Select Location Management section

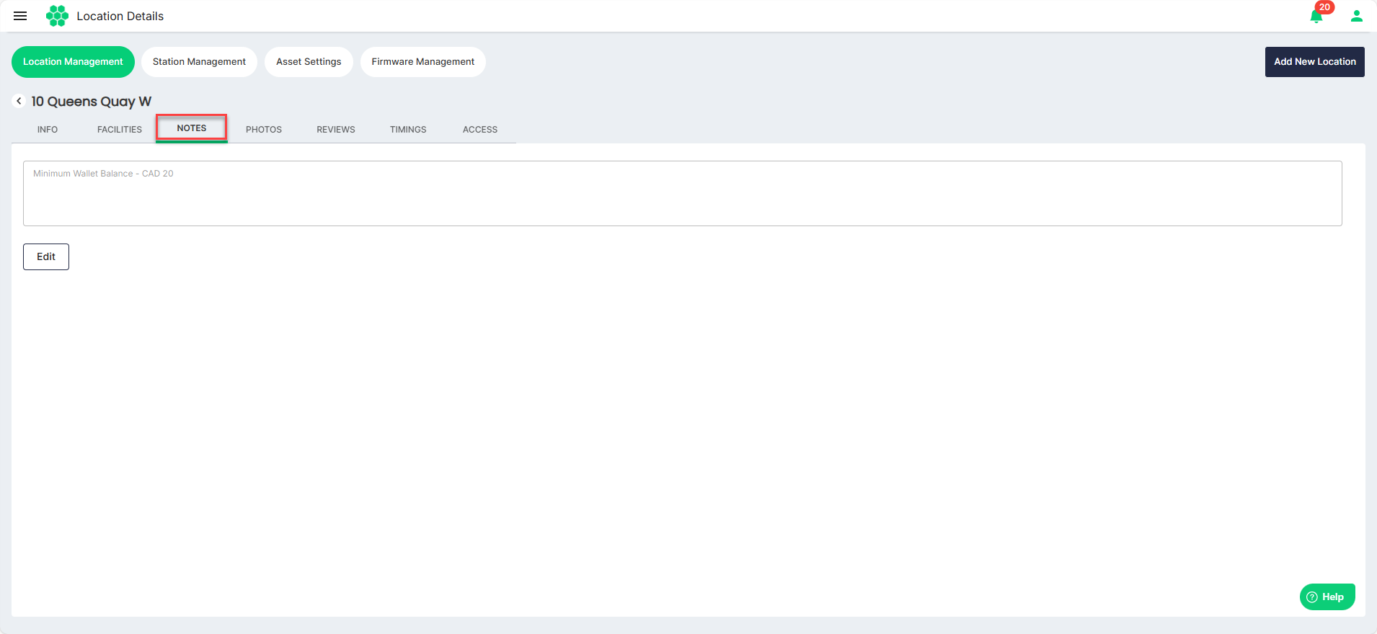pyautogui.click(x=73, y=62)
